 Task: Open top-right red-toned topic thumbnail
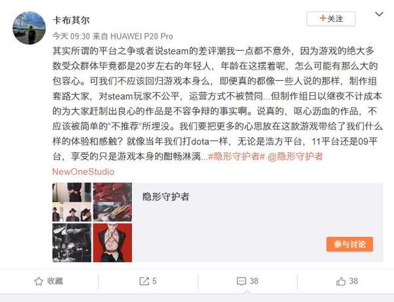click(112, 202)
